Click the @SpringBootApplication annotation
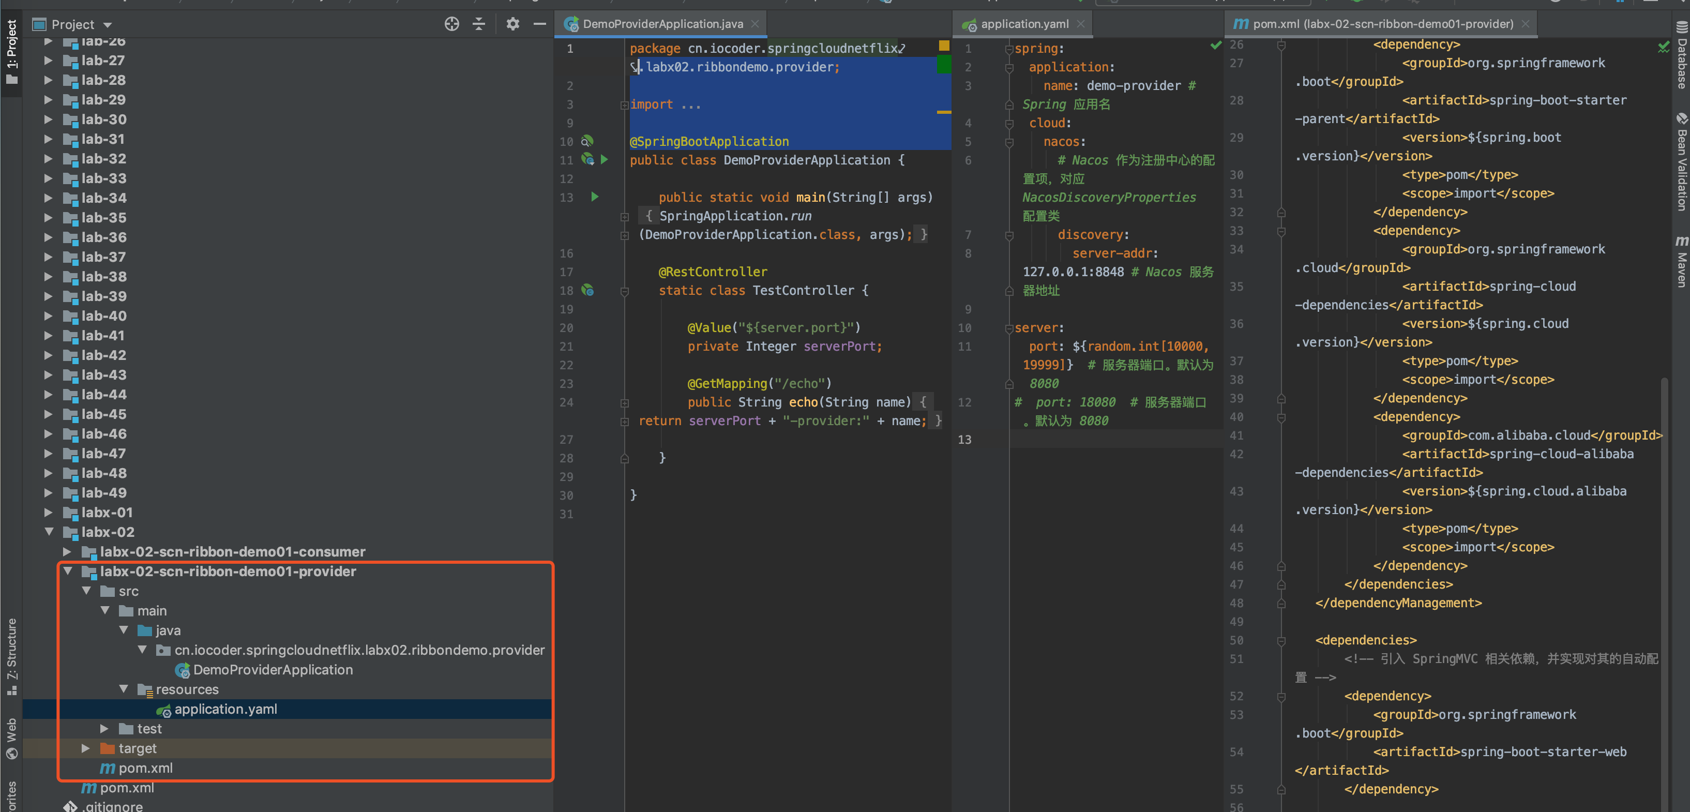Image resolution: width=1690 pixels, height=812 pixels. pos(709,142)
